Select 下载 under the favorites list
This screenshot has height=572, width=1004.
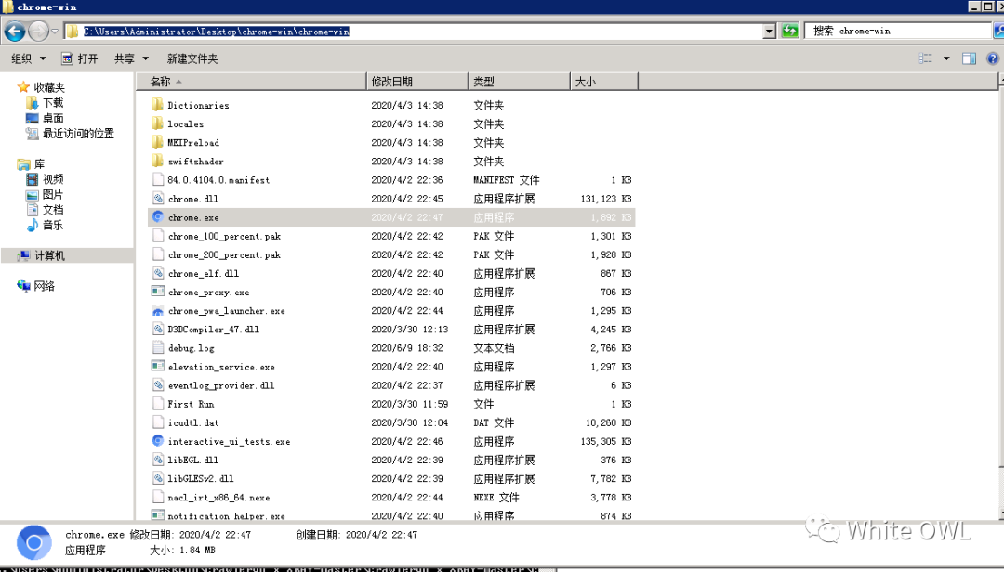(52, 102)
